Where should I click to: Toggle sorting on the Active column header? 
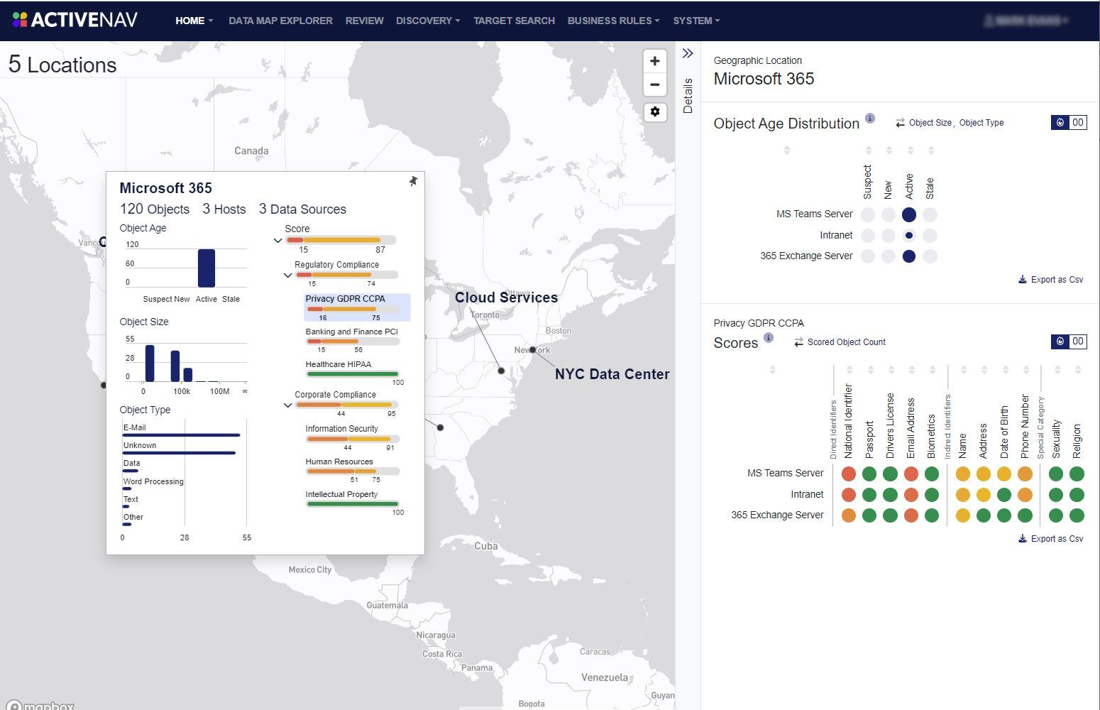point(909,150)
